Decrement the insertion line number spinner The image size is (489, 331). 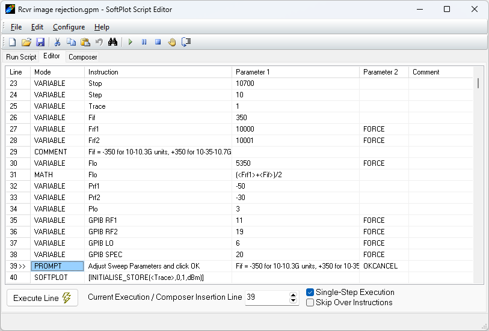click(294, 300)
